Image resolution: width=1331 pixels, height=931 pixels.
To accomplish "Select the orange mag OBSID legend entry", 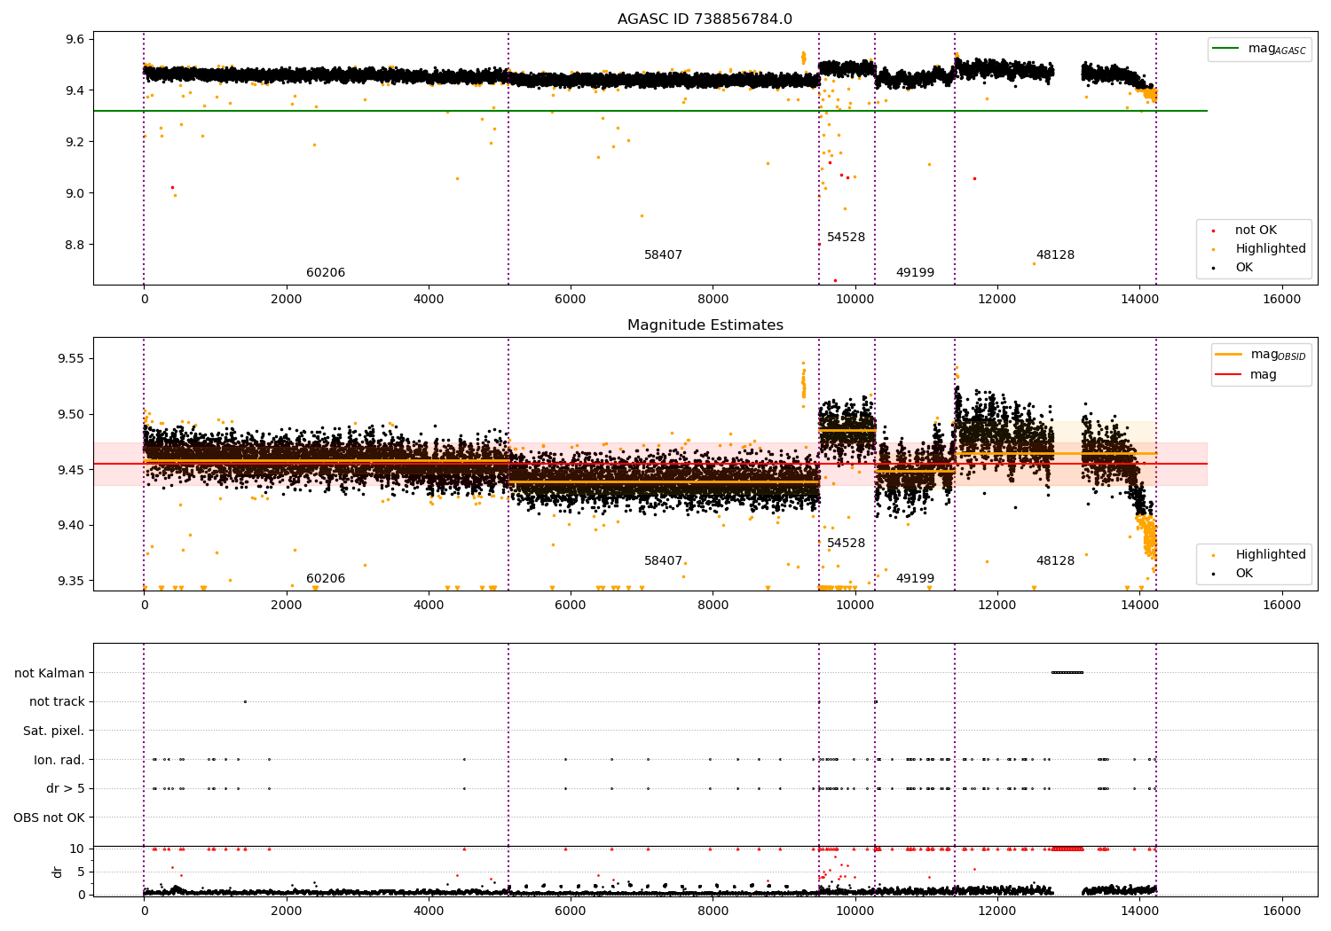I will pyautogui.click(x=1260, y=355).
